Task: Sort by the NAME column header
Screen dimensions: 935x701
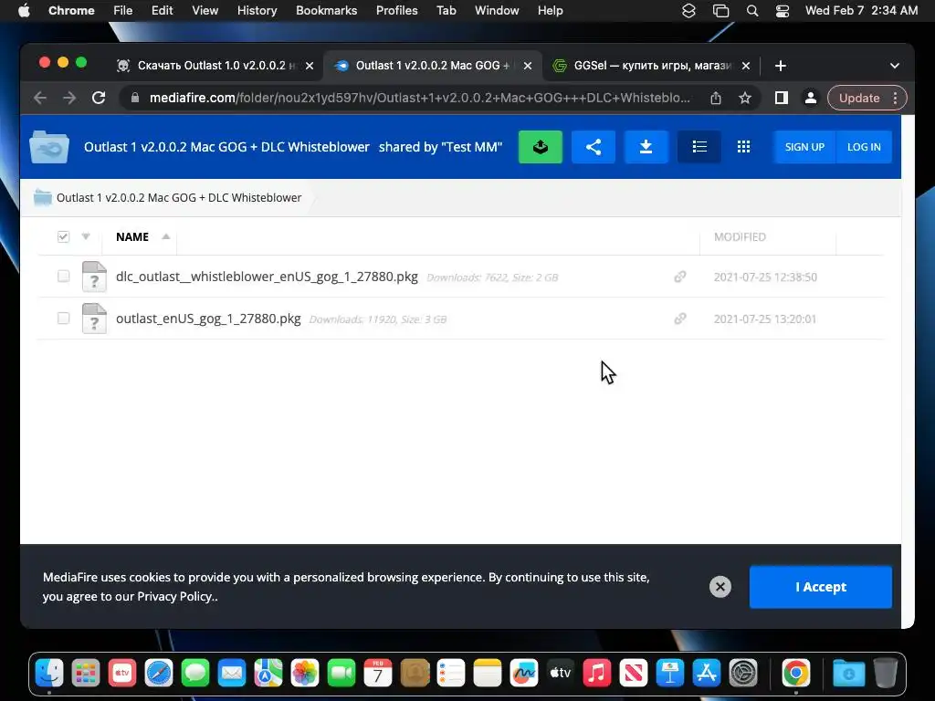Action: coord(132,236)
